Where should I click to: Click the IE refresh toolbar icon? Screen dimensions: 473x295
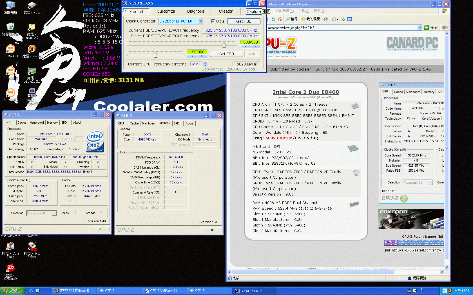273,19
